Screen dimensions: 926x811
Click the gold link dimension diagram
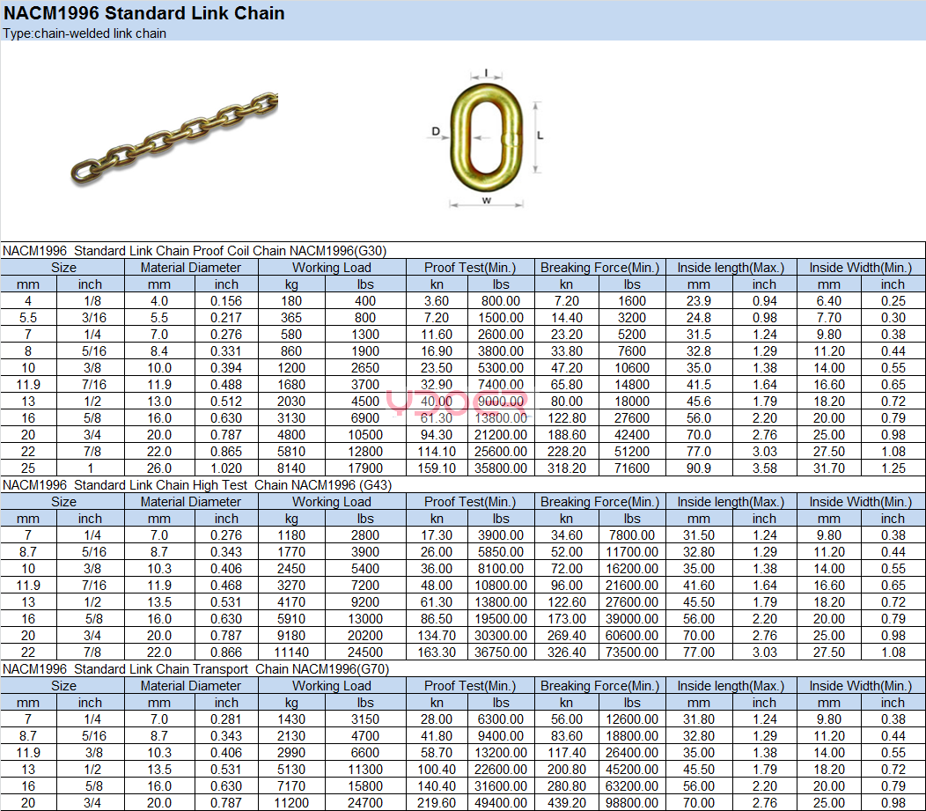tap(486, 139)
